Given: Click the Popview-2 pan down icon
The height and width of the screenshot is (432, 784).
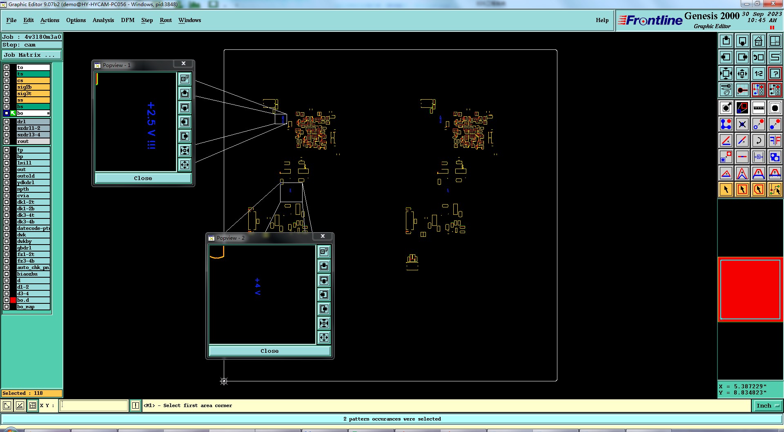Looking at the screenshot, I should point(324,280).
